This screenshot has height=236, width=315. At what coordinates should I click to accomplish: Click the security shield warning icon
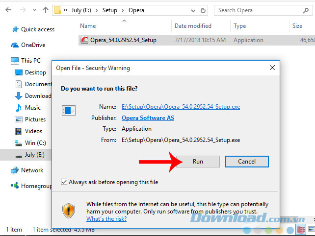[x=69, y=211]
